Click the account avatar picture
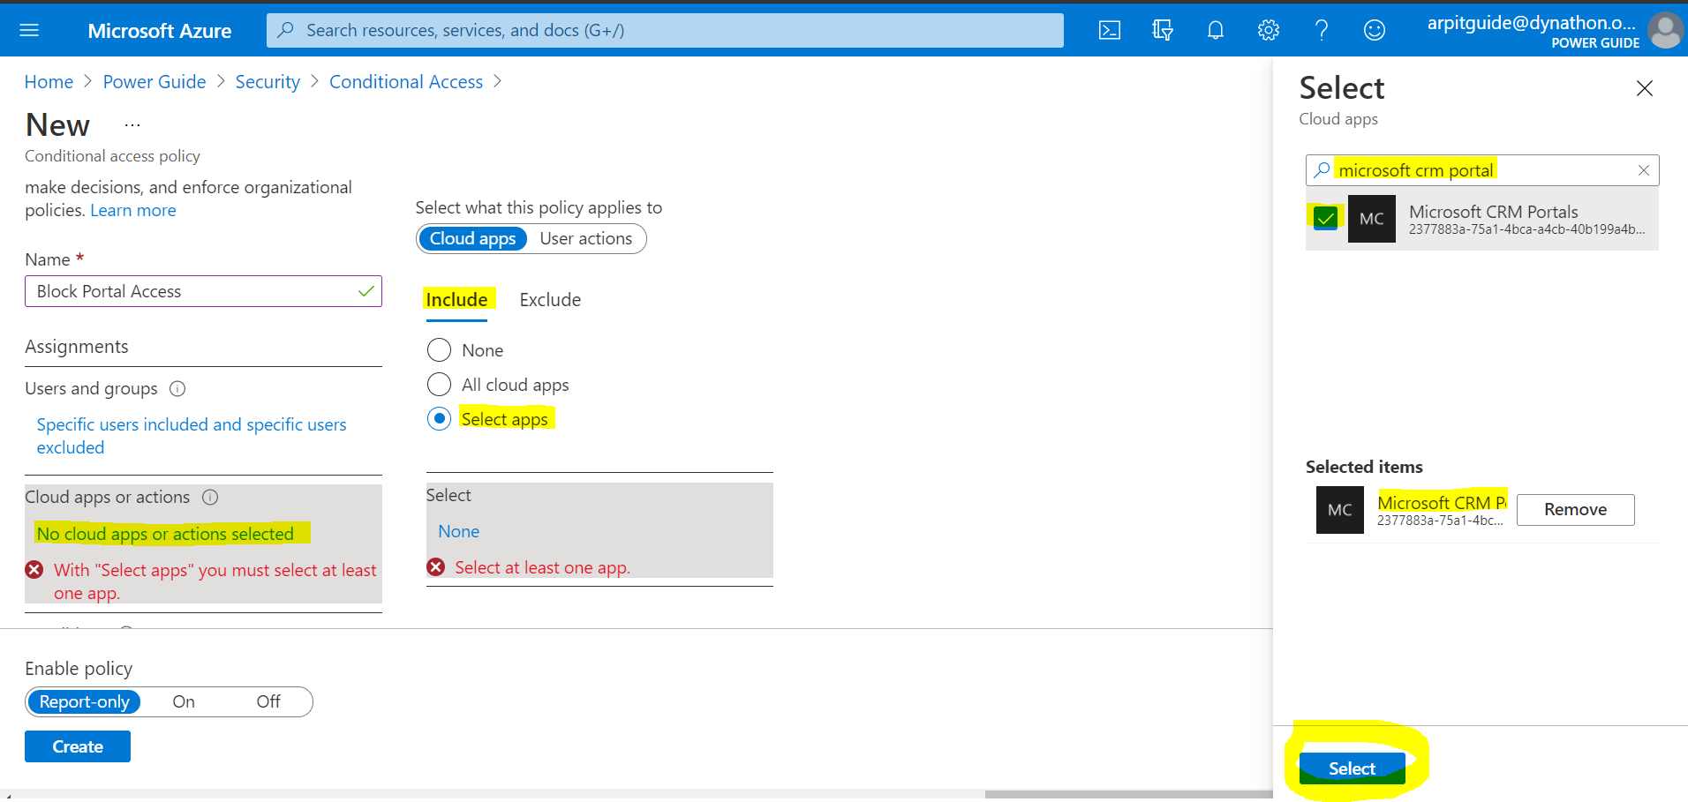This screenshot has width=1688, height=802. click(x=1666, y=31)
